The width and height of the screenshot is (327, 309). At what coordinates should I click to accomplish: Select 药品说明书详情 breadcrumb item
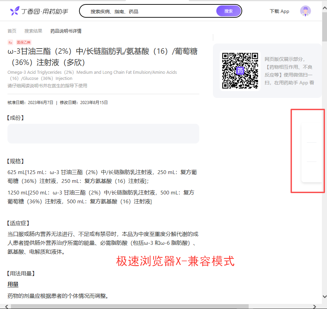tap(66, 31)
